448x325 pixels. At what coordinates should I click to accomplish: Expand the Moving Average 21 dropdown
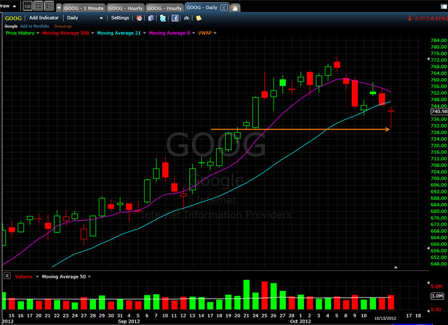144,33
